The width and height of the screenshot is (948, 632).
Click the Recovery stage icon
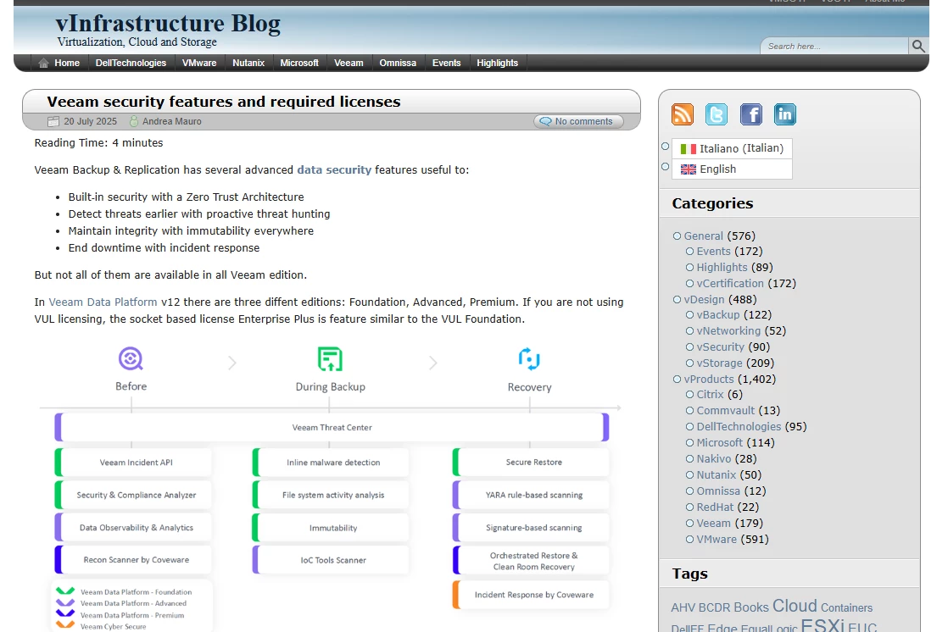point(529,359)
